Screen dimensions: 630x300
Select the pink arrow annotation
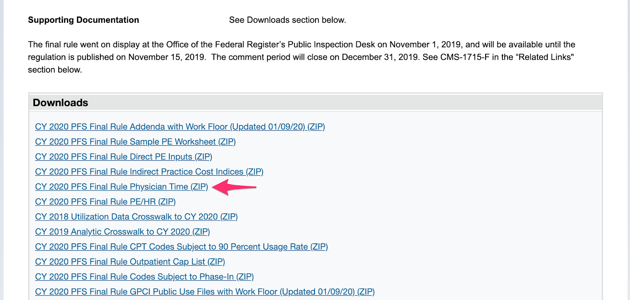234,187
